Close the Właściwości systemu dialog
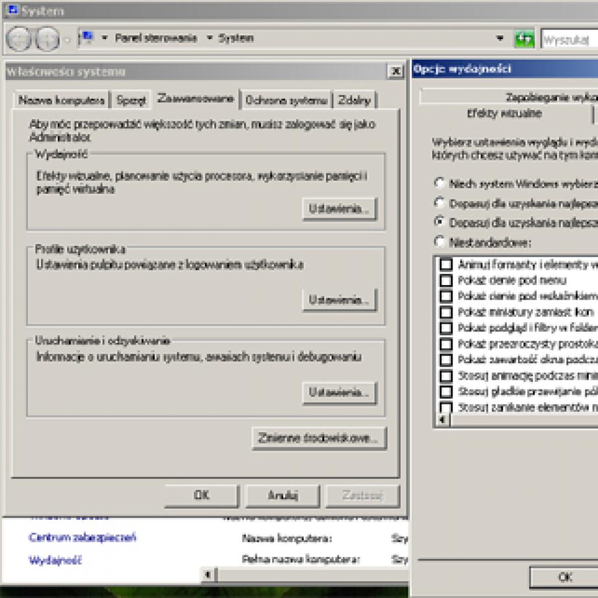598x598 pixels. pos(396,71)
